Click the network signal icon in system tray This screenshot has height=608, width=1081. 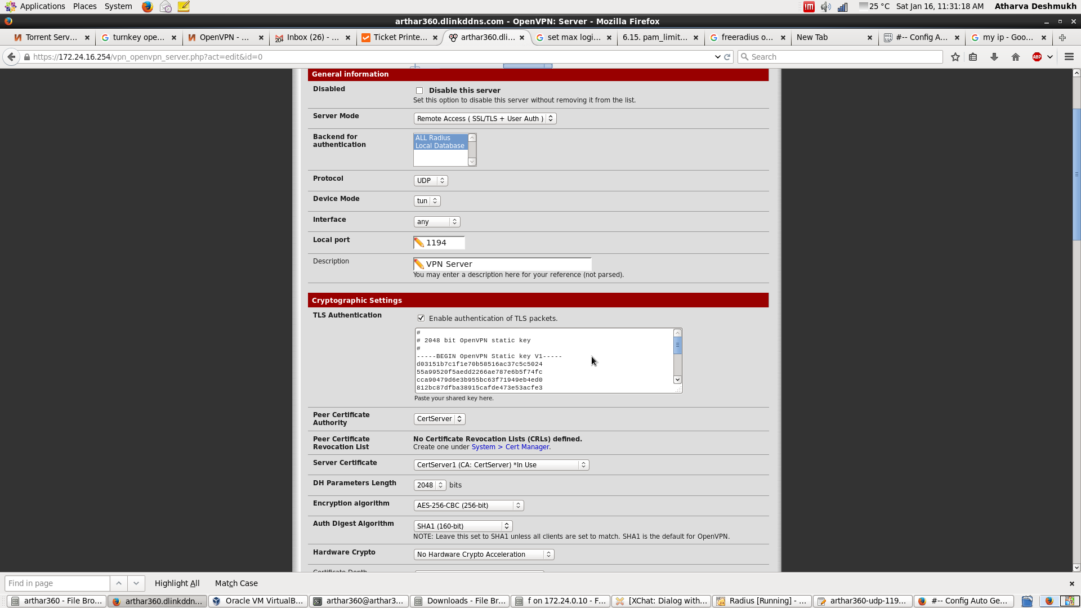click(843, 7)
